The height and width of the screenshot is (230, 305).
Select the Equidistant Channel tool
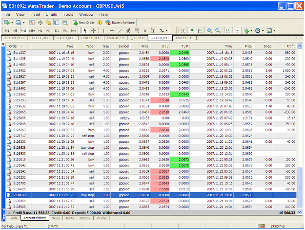point(128,31)
